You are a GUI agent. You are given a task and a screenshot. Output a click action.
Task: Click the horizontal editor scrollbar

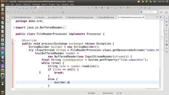point(82,89)
